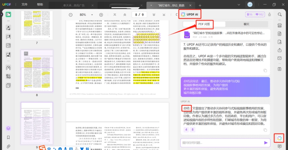Screen dimensions: 288x150
Task: Select the highlighter comment tool
Action: pos(8,28)
